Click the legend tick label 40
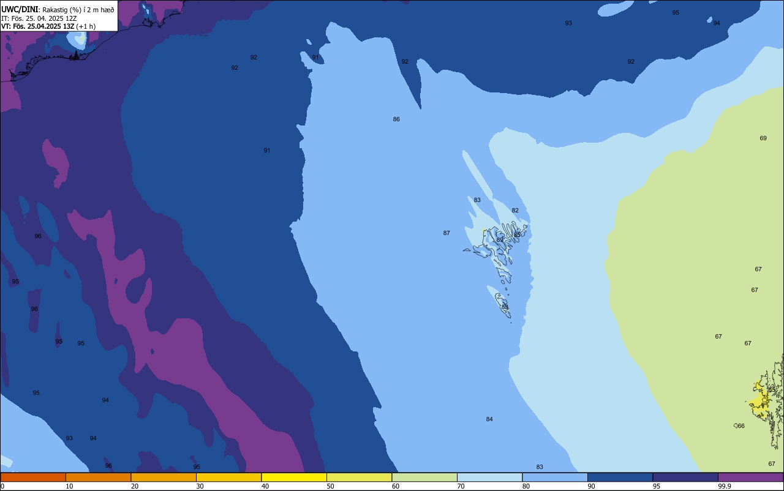 265,486
